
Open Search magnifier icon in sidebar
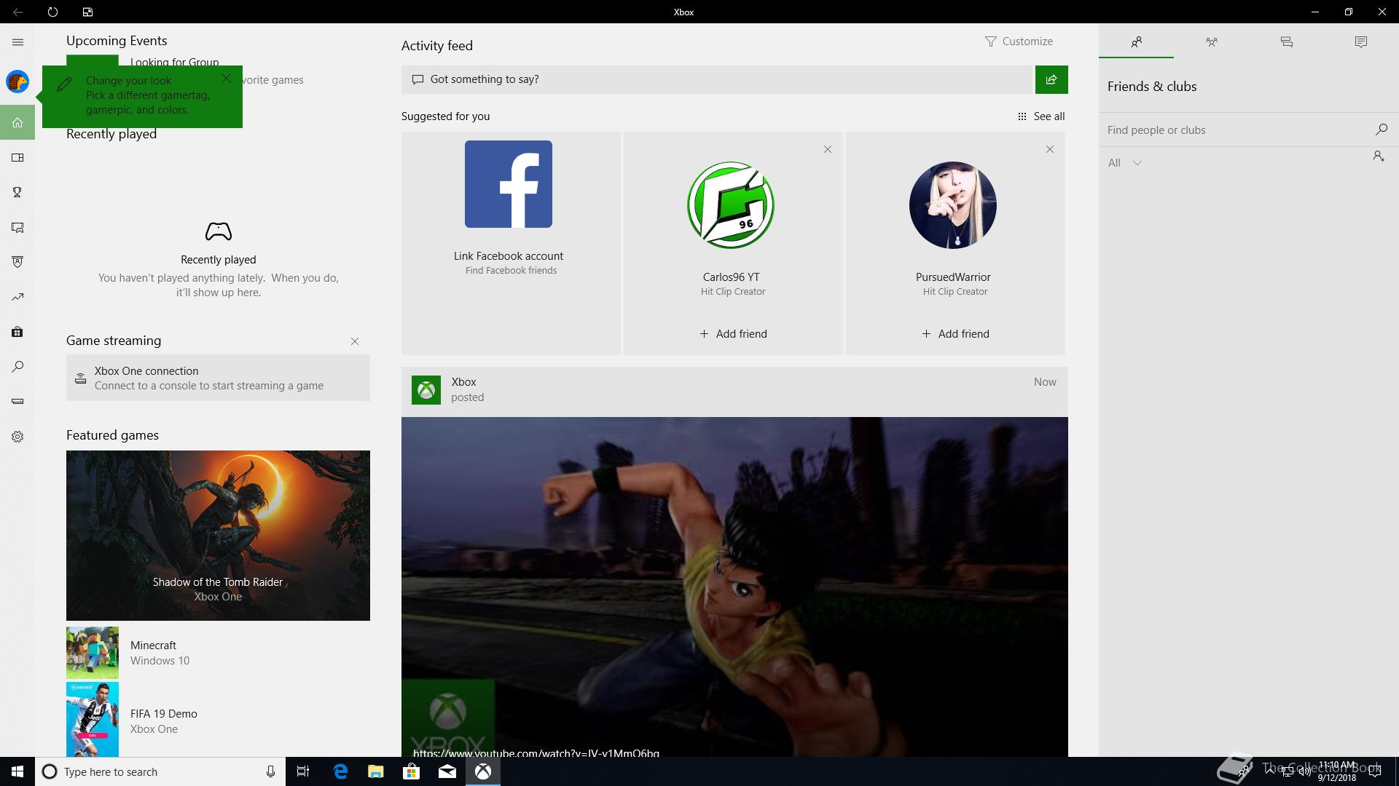17,367
